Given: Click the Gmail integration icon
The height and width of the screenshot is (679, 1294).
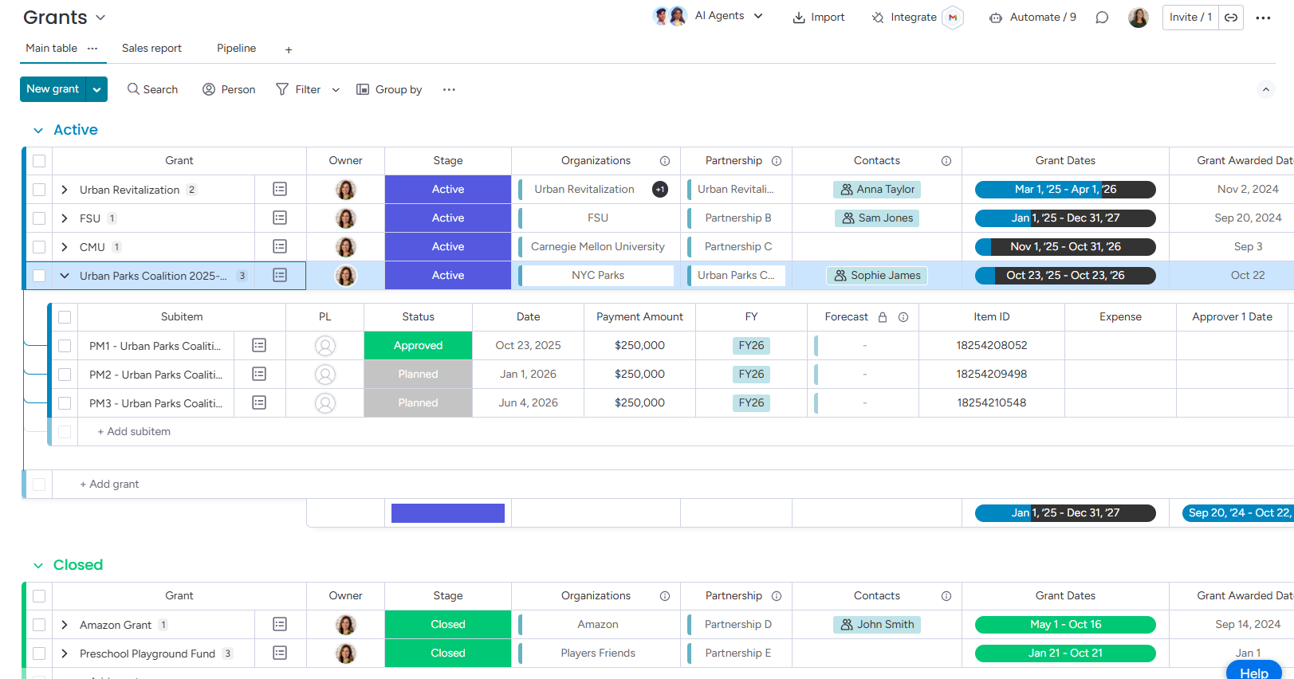Looking at the screenshot, I should point(952,18).
